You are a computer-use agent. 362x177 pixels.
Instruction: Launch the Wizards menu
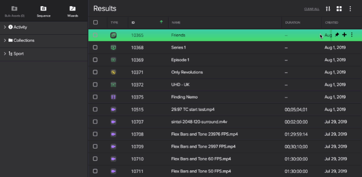(73, 11)
